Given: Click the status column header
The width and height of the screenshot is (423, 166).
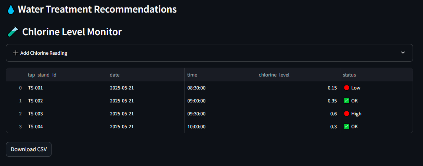Looking at the screenshot, I should click(349, 75).
